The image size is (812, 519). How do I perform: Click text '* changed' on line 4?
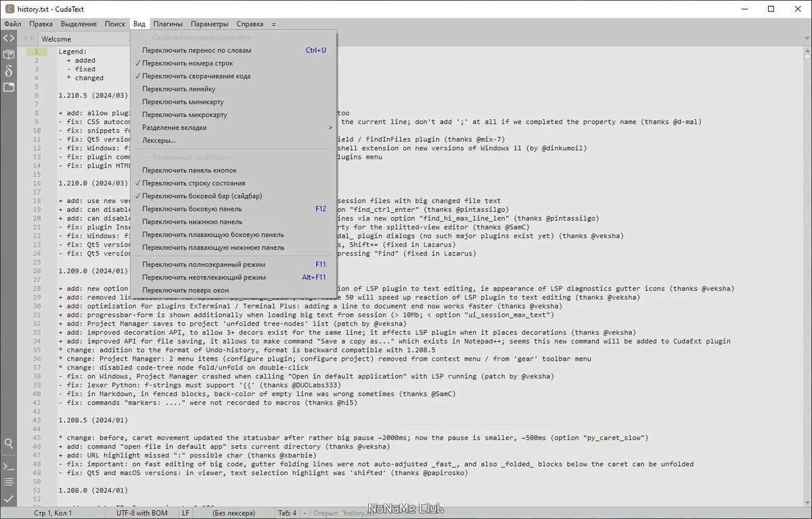[85, 78]
